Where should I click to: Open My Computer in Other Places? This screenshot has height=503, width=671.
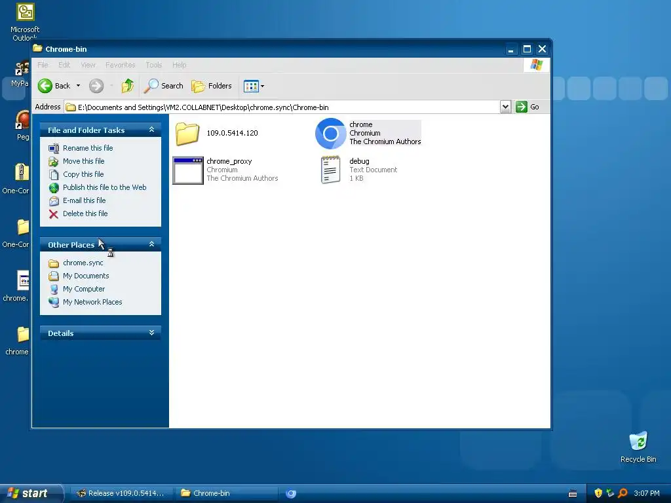pyautogui.click(x=83, y=289)
